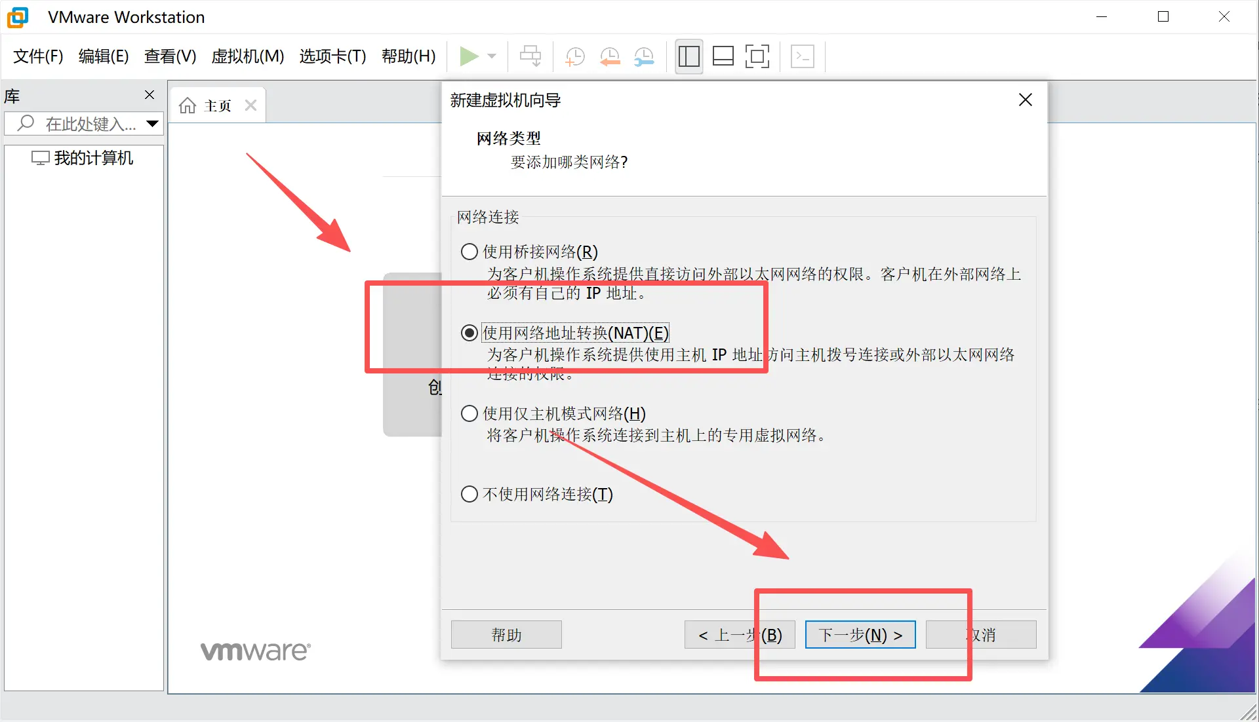The image size is (1259, 722).
Task: Enter full screen mode icon
Action: point(757,56)
